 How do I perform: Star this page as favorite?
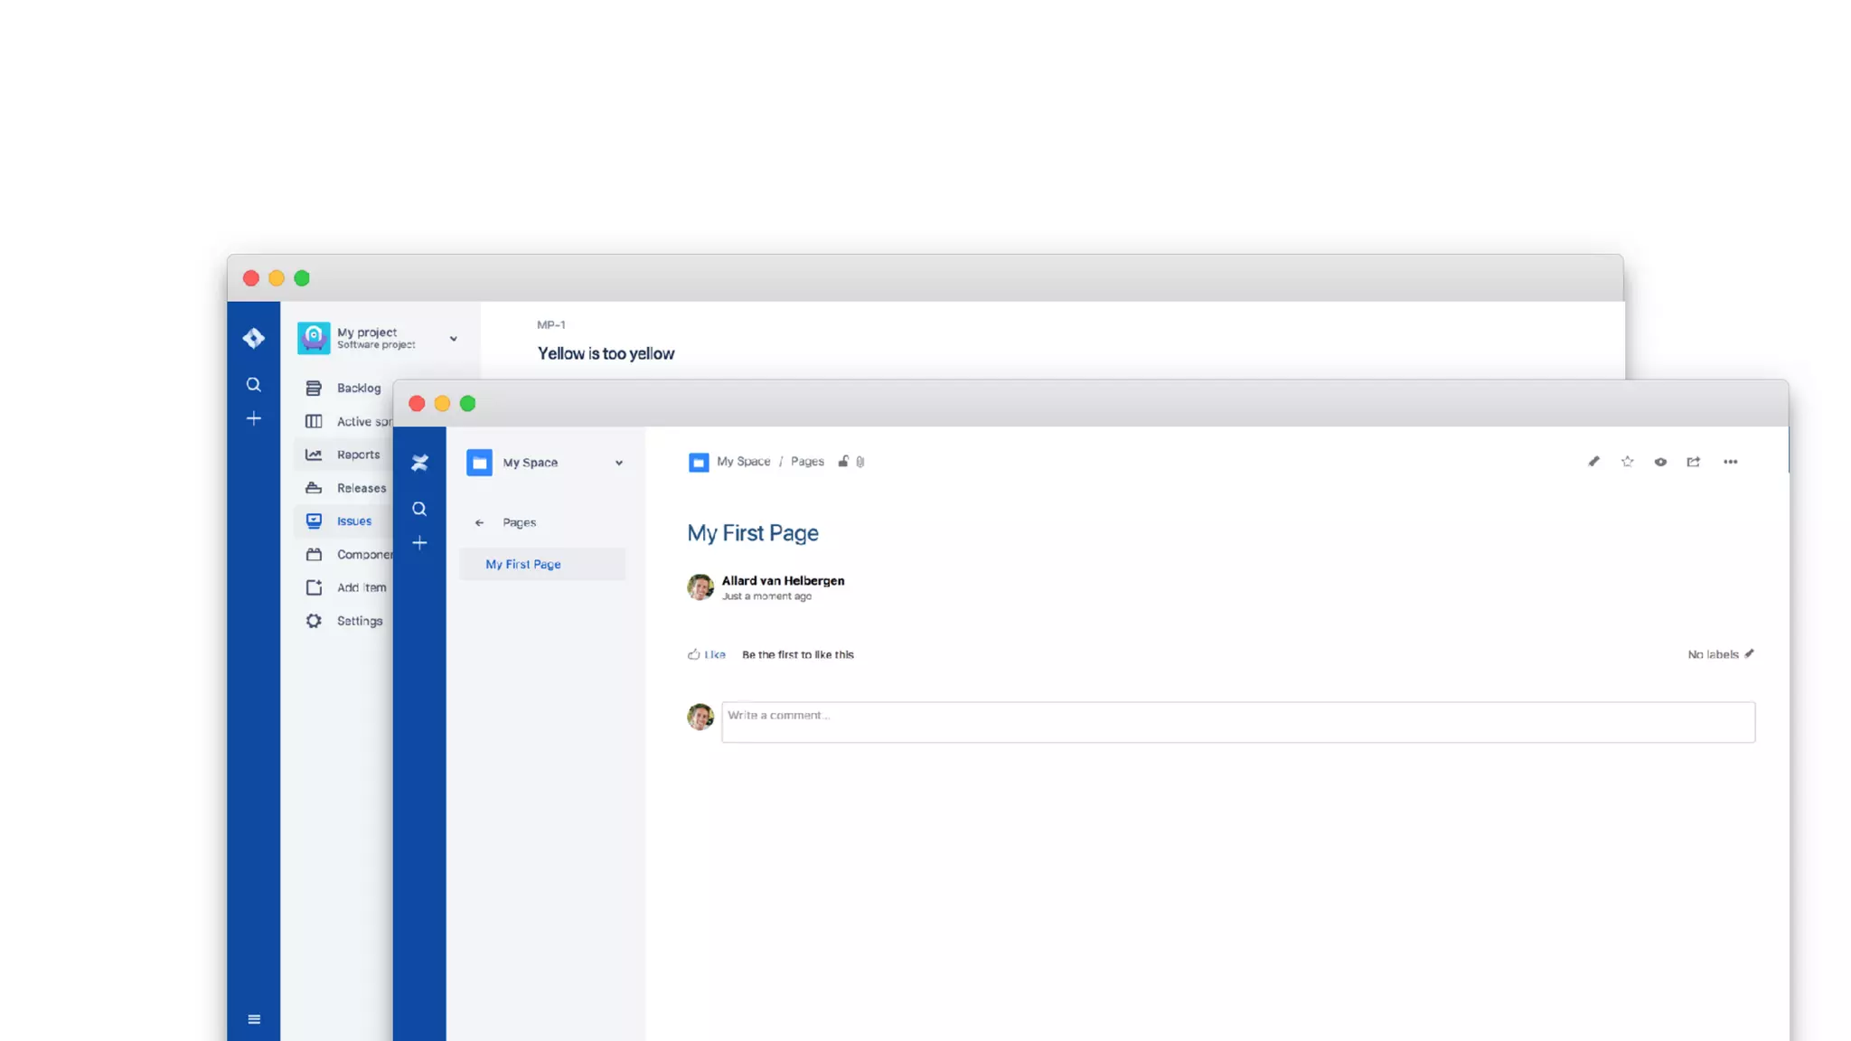pyautogui.click(x=1627, y=462)
